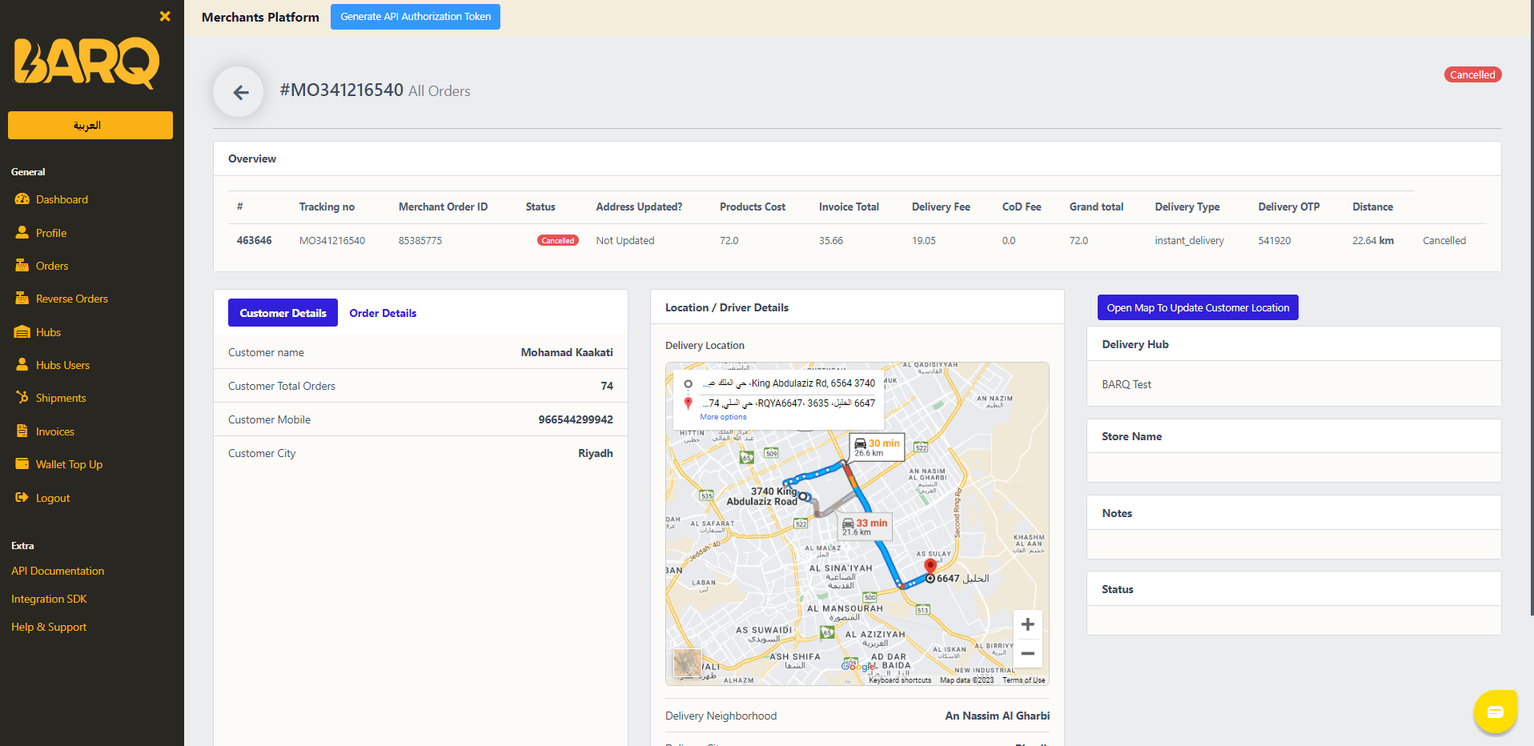Image resolution: width=1534 pixels, height=746 pixels.
Task: Click the All Orders breadcrumb
Action: pos(439,91)
